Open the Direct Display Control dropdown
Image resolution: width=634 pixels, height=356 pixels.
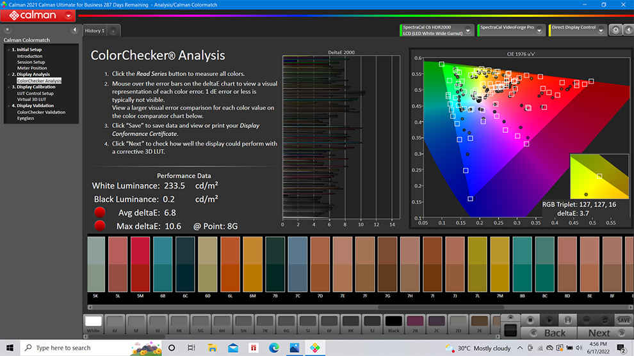601,30
